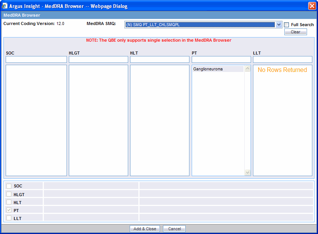318x234 pixels.
Task: Check the SOC checkbox at bottom
Action: point(9,186)
